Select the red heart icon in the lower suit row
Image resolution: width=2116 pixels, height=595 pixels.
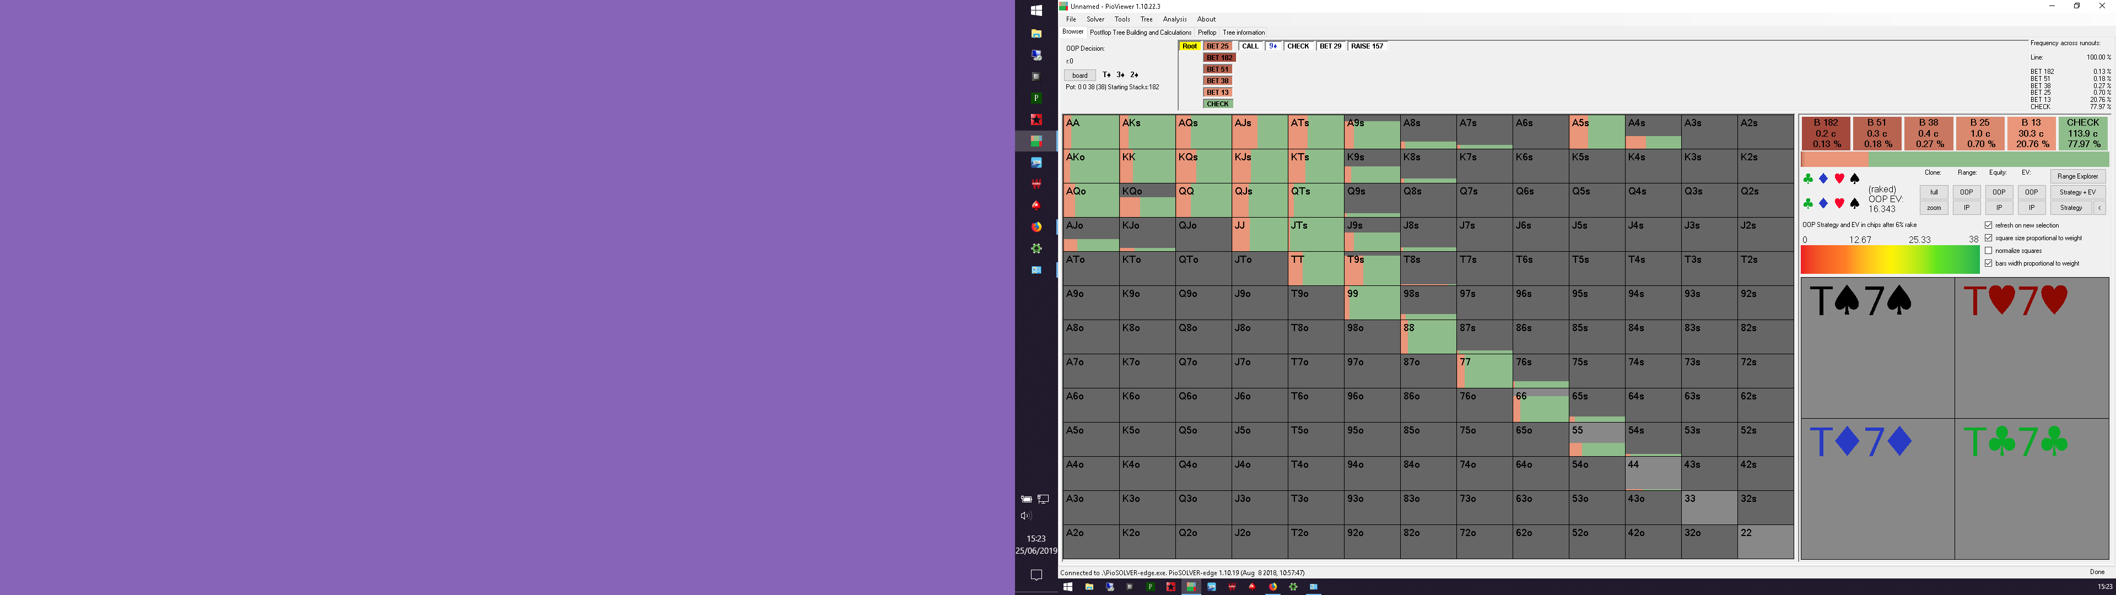pyautogui.click(x=1839, y=203)
